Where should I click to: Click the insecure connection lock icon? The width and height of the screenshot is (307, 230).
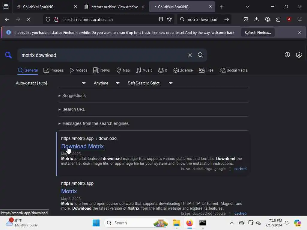pyautogui.click(x=56, y=19)
